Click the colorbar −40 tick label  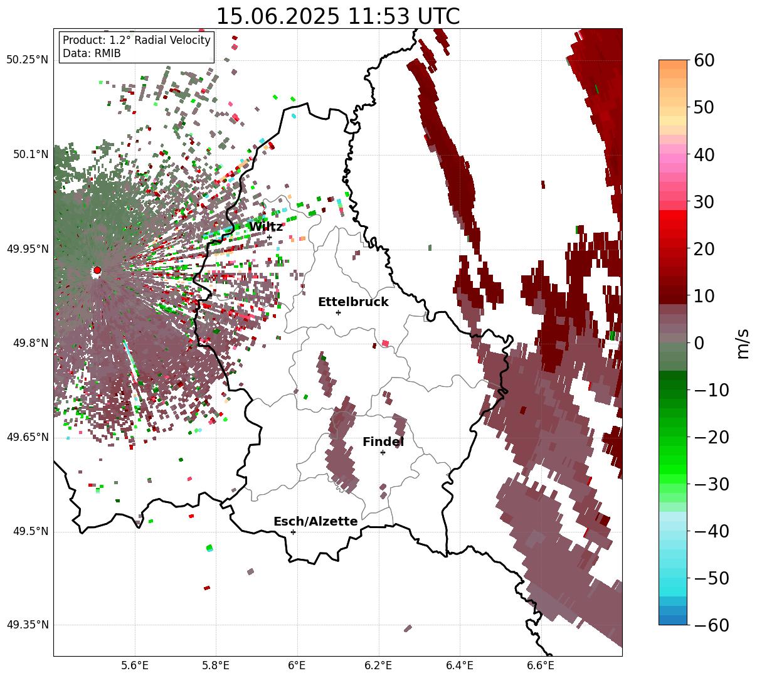coord(711,531)
